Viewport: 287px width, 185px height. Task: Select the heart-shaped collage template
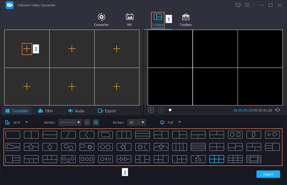272,135
